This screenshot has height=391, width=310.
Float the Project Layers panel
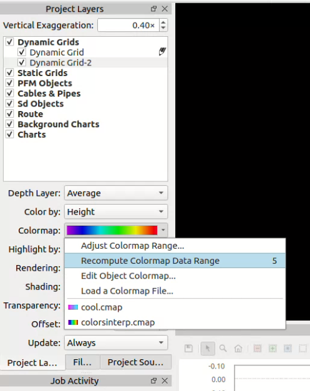154,9
